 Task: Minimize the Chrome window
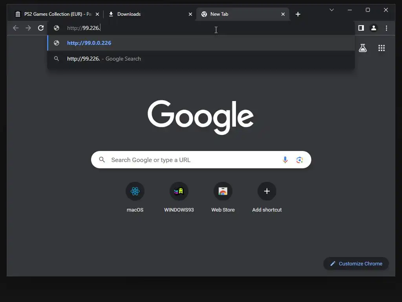[x=350, y=10]
